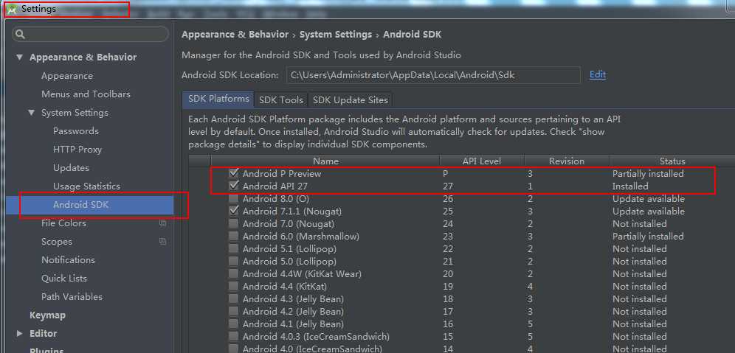Select the Android 4.4W (KitKat Wear) row name
This screenshot has width=735, height=353.
(302, 274)
